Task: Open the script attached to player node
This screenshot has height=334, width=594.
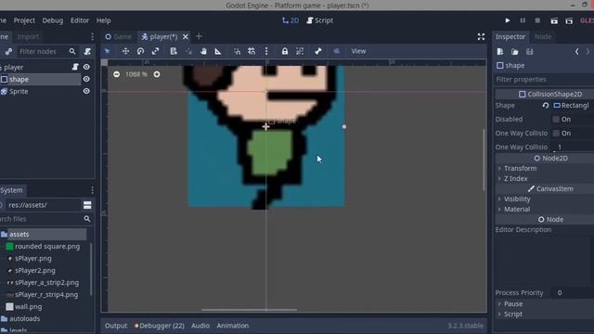Action: (75, 67)
